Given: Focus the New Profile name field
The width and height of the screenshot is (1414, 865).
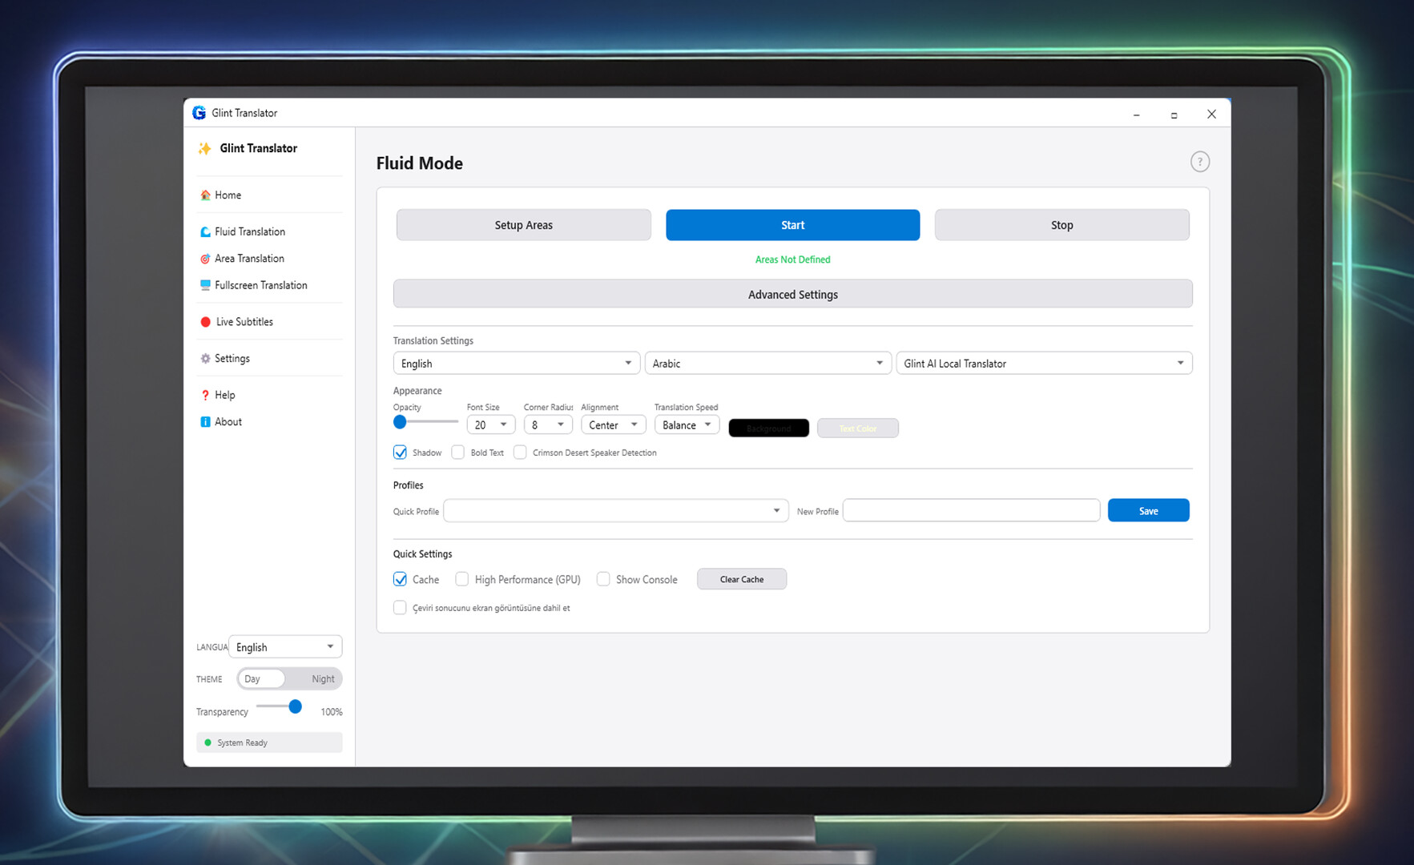Looking at the screenshot, I should click(x=972, y=510).
